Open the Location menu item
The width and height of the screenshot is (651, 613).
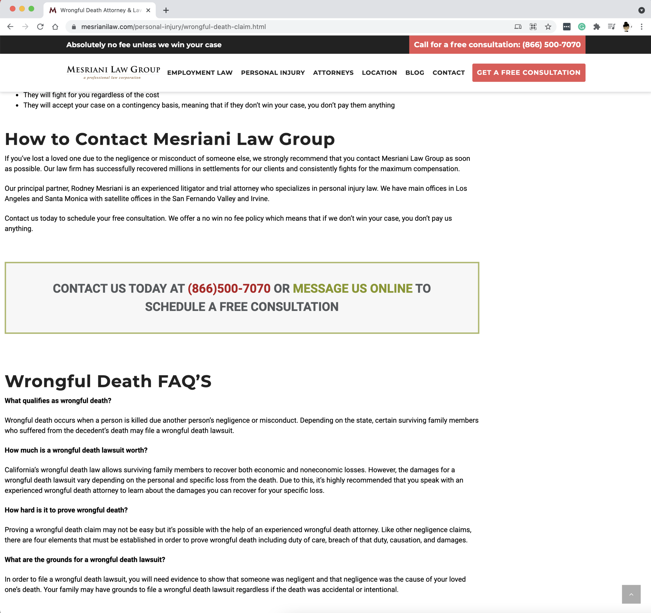click(x=379, y=73)
